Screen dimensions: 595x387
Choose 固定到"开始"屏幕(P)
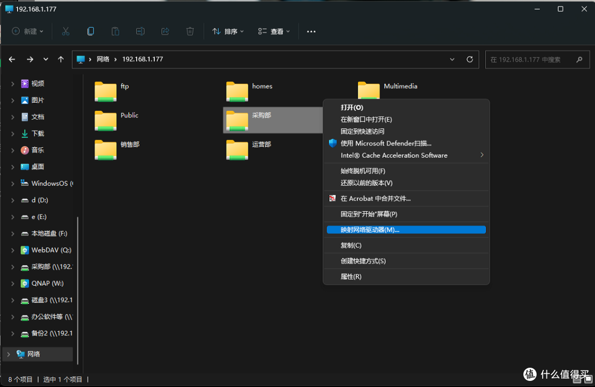click(406, 214)
